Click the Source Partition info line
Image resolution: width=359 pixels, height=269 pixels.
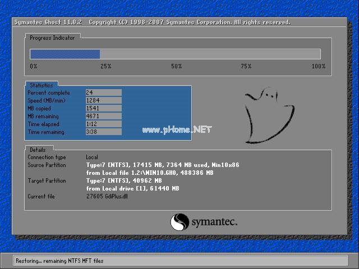click(163, 165)
